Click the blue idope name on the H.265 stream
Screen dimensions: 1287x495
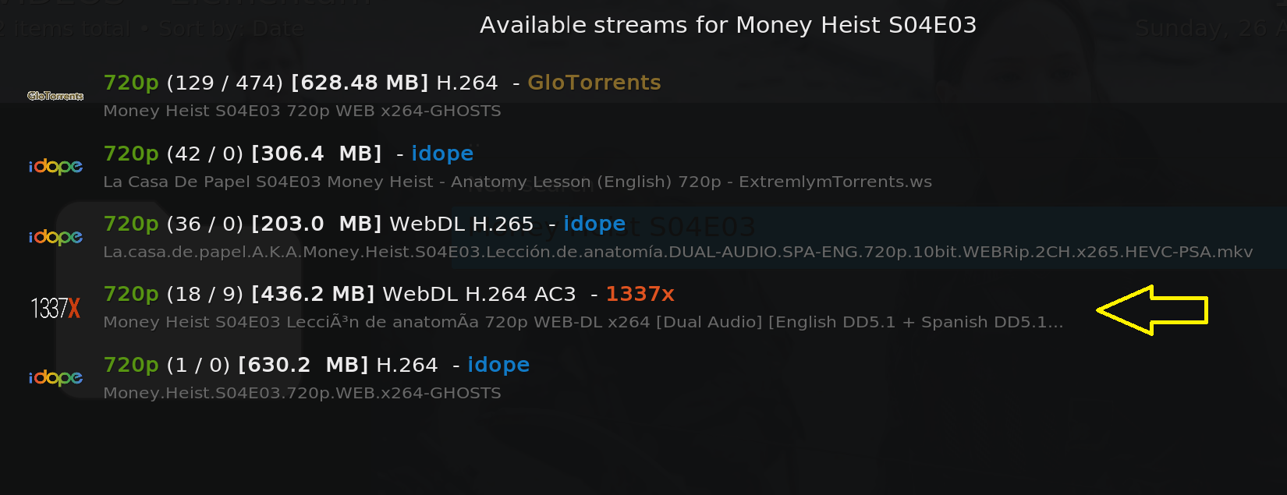pos(594,225)
